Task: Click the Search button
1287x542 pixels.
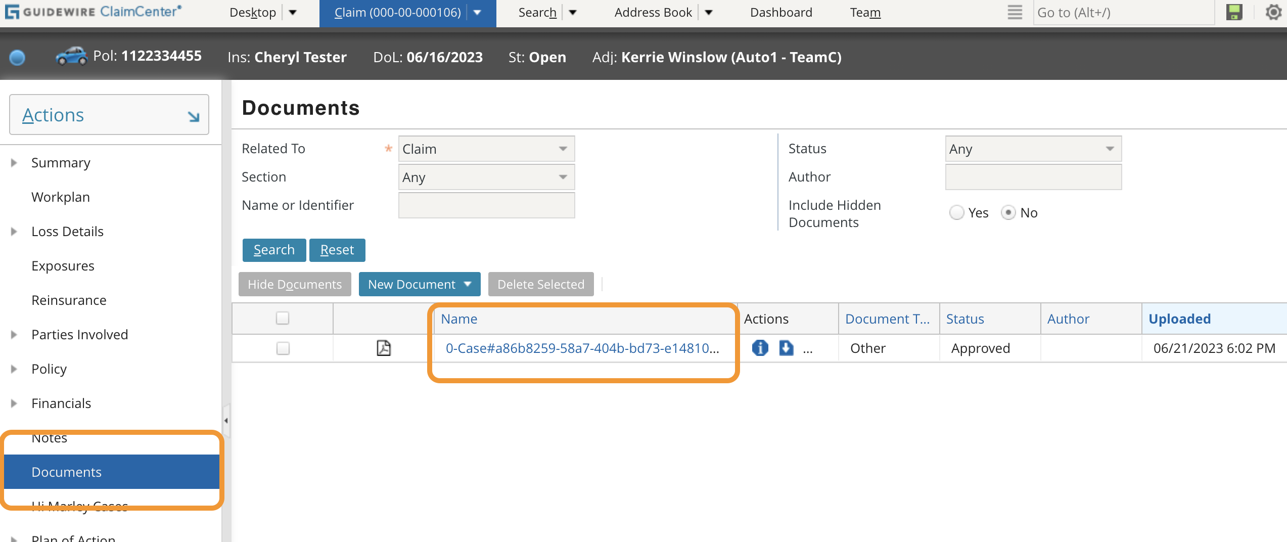Action: click(274, 249)
